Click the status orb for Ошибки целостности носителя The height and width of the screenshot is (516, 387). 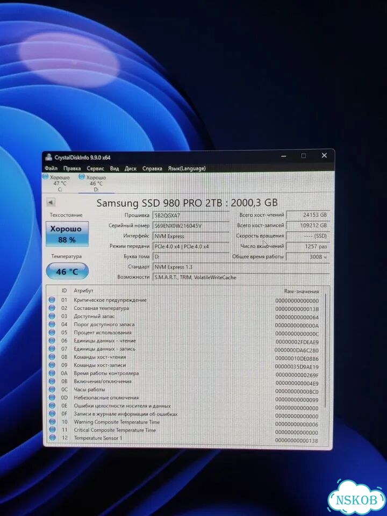[52, 406]
